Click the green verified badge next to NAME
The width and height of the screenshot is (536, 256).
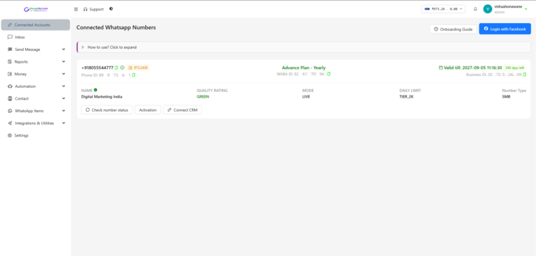[96, 90]
